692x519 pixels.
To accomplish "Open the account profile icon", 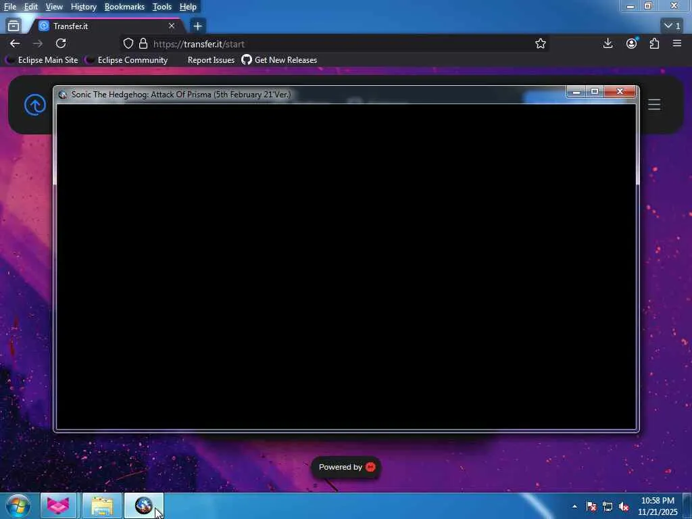I will (x=632, y=43).
